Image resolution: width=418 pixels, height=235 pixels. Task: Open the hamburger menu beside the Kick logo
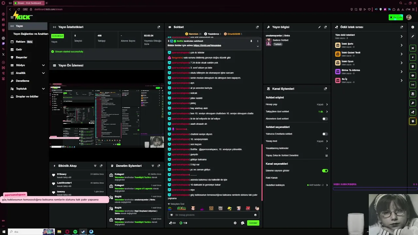[x=12, y=17]
